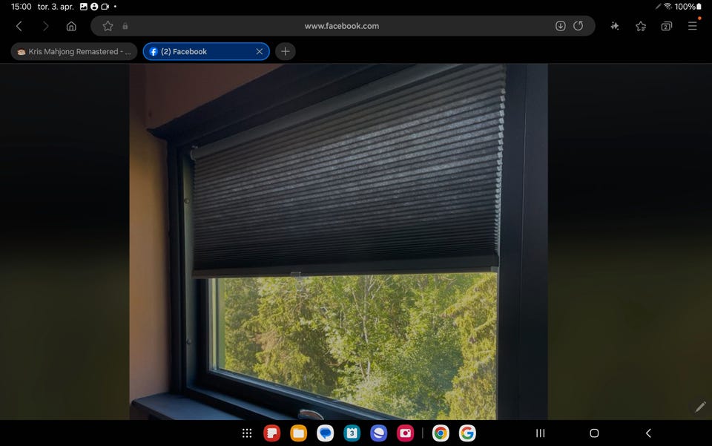Open the Calendar app in taskbar
Screen dimensions: 712x446
tap(352, 433)
